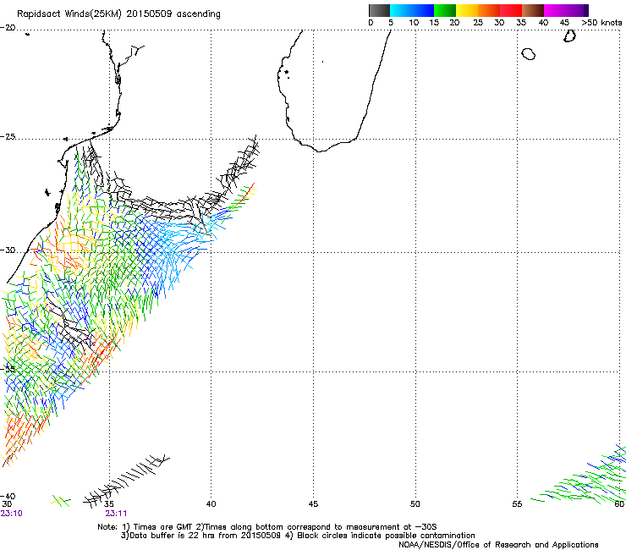Click the island outline left of longitude 60
The image size is (626, 550).
click(x=569, y=36)
